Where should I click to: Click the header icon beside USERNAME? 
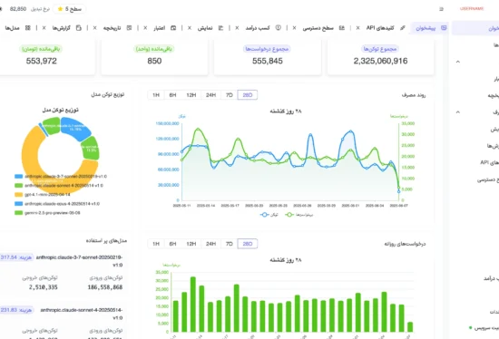tap(441, 9)
